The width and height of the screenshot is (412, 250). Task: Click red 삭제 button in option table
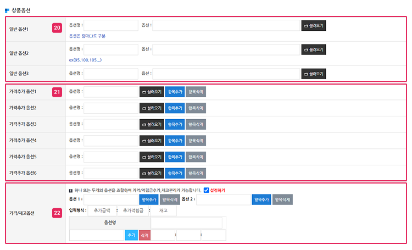(x=144, y=235)
